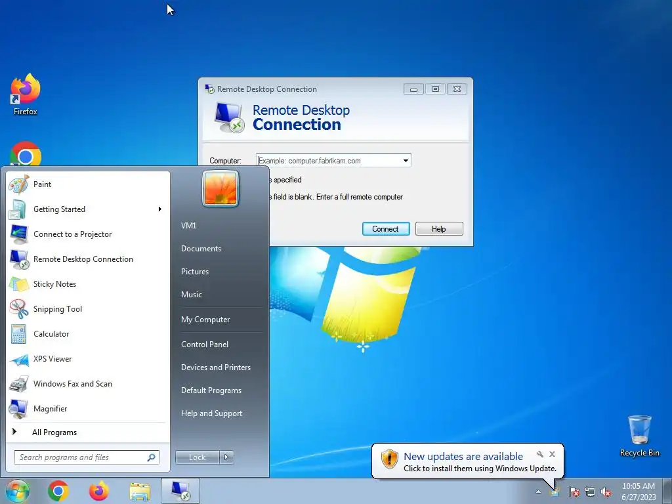Expand the Getting Started submenu arrow

160,209
